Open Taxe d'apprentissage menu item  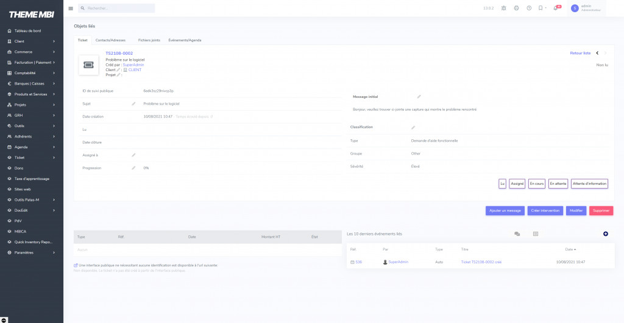32,179
